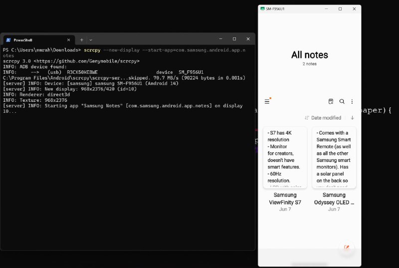Toggle sort order arrow next to Date modified

point(353,118)
